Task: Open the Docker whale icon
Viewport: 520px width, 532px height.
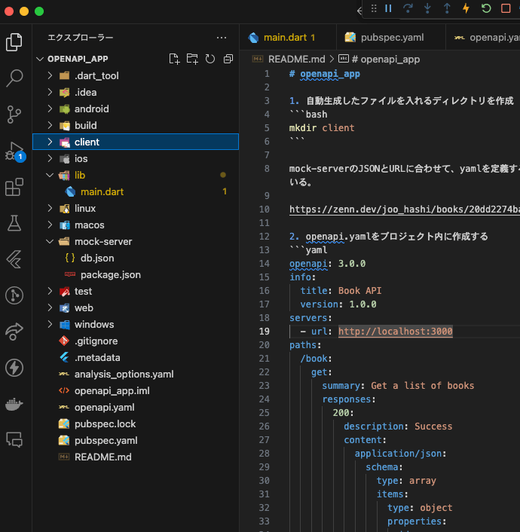Action: pyautogui.click(x=14, y=404)
